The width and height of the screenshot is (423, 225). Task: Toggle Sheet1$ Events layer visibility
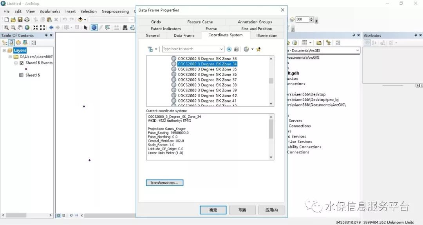coord(22,63)
